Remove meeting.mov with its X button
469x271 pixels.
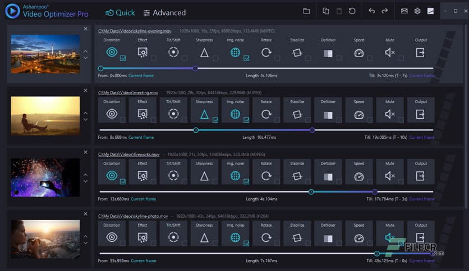pos(85,91)
